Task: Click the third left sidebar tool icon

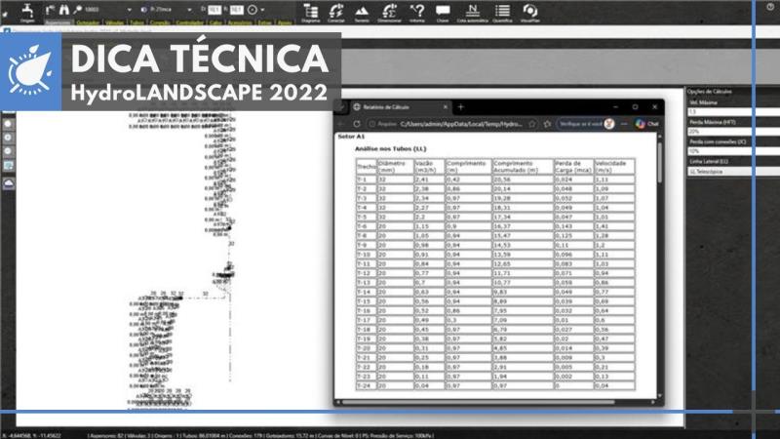Action: (x=9, y=151)
